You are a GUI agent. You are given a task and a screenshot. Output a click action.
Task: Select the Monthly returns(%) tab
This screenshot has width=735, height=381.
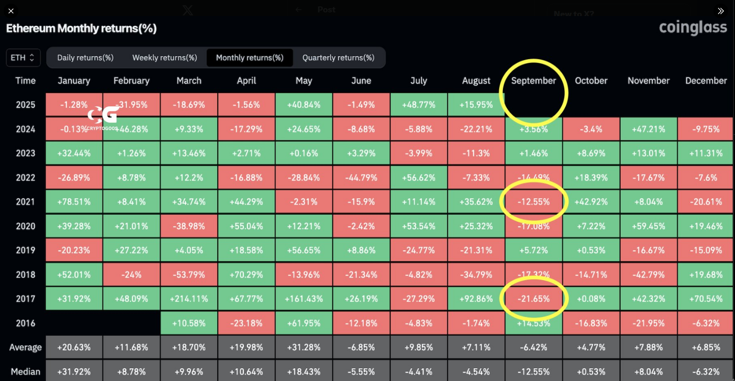pos(250,58)
